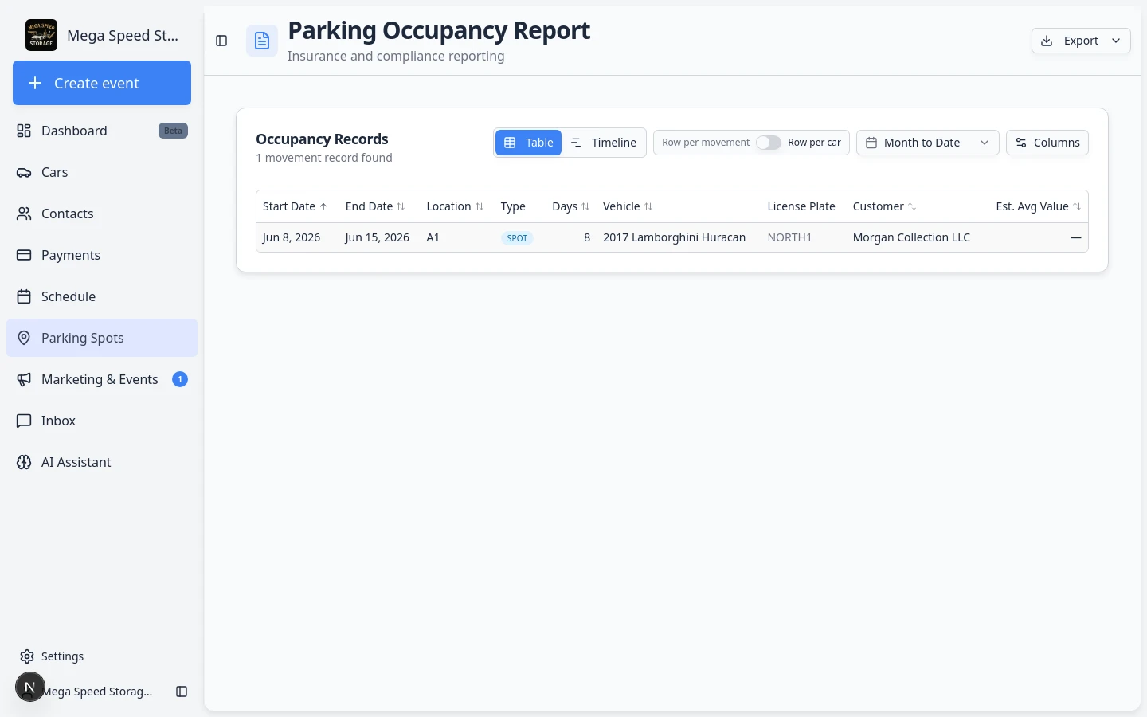Click the download icon in Export
Image resolution: width=1147 pixels, height=717 pixels.
(x=1047, y=41)
